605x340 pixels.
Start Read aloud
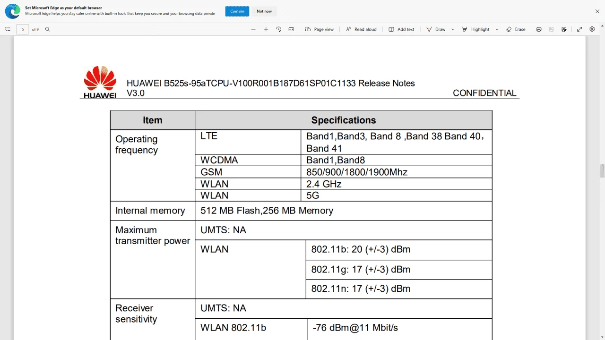(362, 29)
